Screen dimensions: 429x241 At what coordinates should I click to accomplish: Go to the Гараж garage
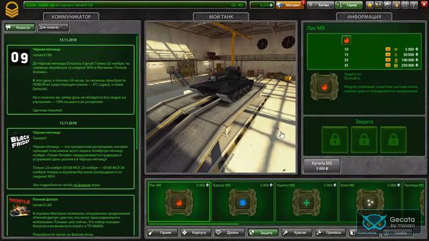[349, 5]
